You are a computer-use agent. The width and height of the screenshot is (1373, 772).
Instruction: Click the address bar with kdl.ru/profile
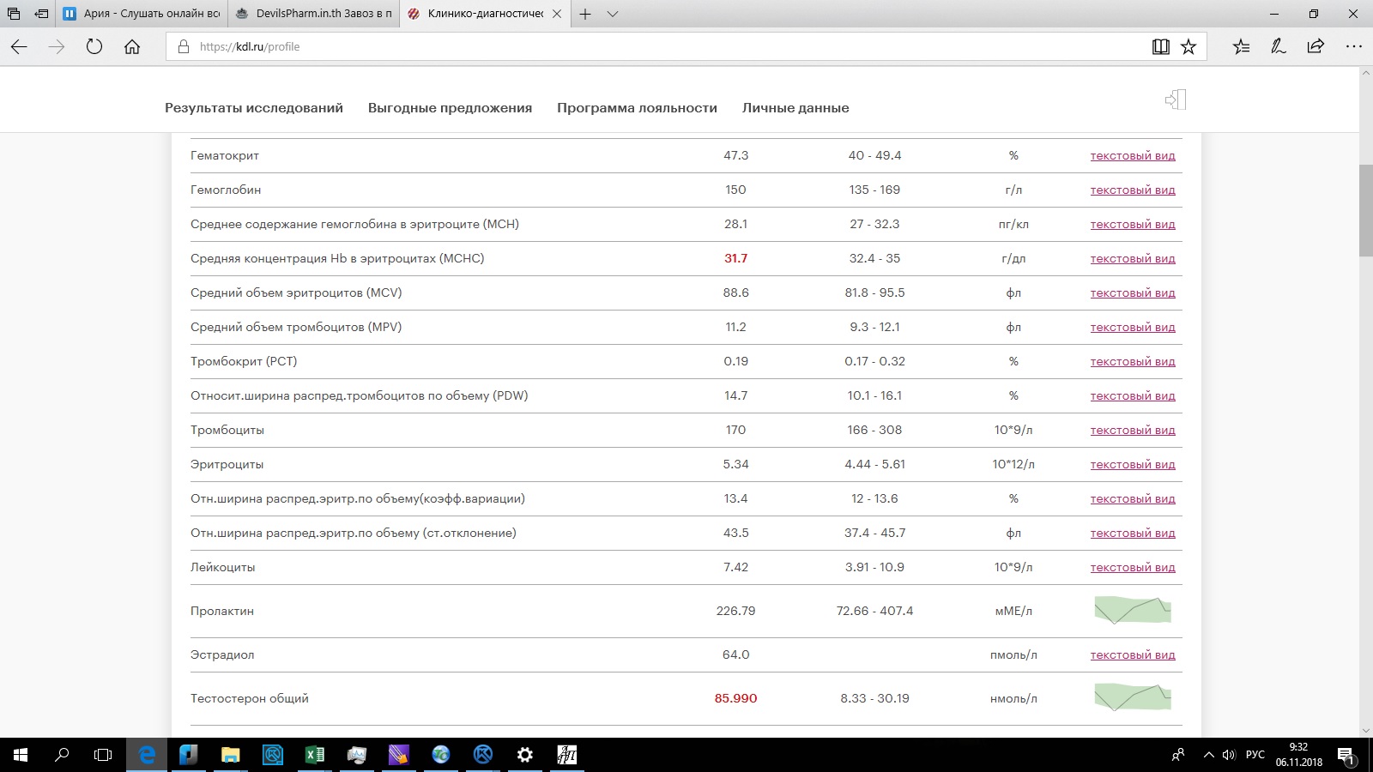[x=652, y=47]
